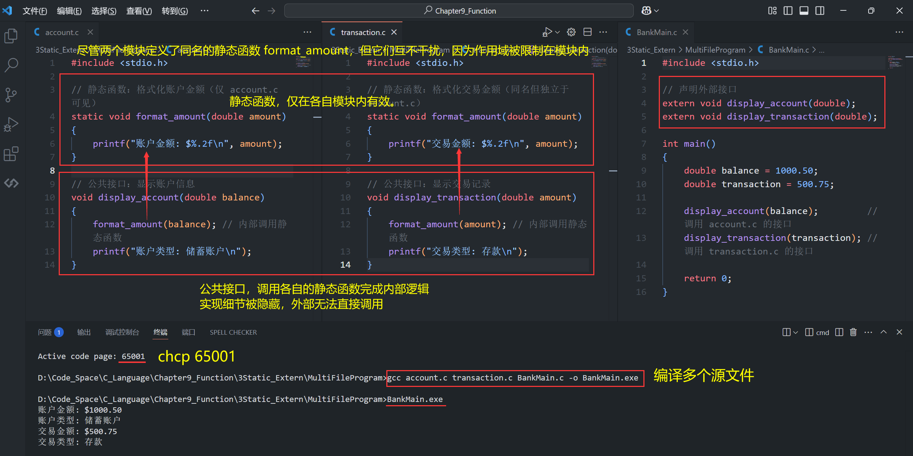Expand the Copilot dropdown in title bar
Viewport: 913px width, 456px height.
(656, 11)
